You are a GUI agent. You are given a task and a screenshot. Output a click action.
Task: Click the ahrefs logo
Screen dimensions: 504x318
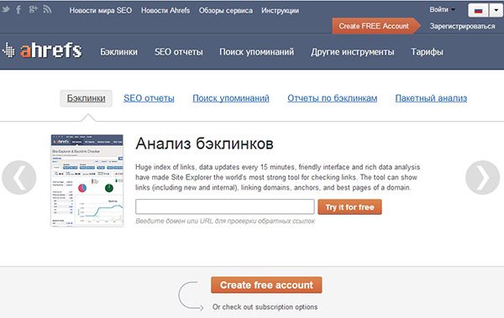pos(42,50)
